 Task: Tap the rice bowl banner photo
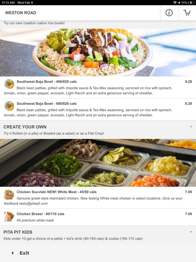(98, 53)
